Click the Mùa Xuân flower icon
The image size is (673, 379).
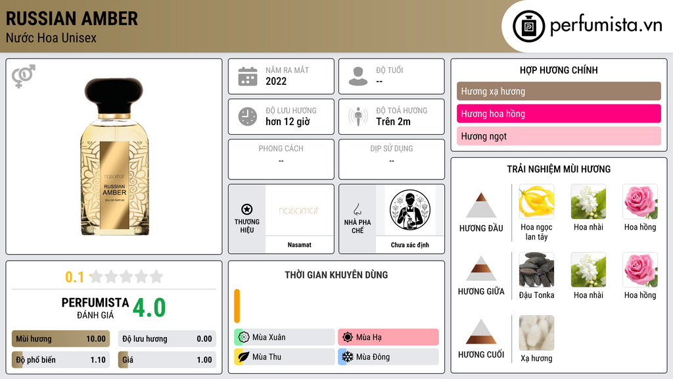(x=244, y=337)
